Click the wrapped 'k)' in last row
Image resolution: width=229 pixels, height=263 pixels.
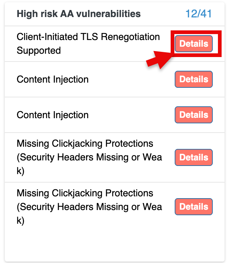[20, 220]
